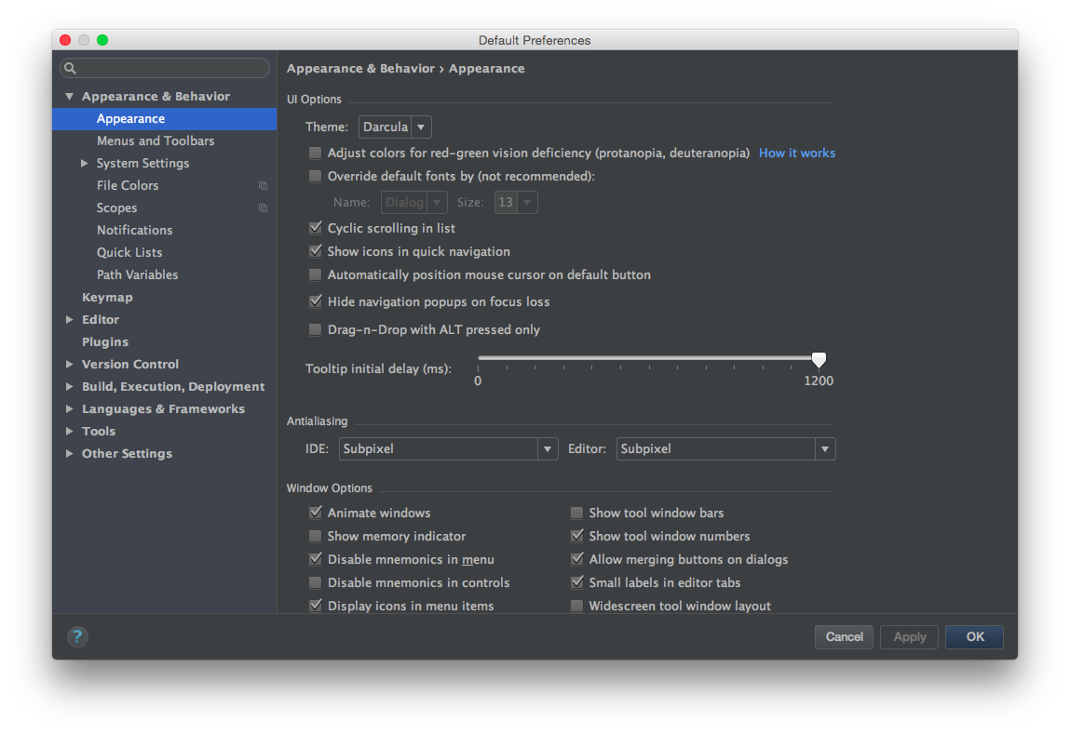Viewport: 1070px width, 734px height.
Task: Click the magnifier icon in search field
Action: tap(70, 68)
